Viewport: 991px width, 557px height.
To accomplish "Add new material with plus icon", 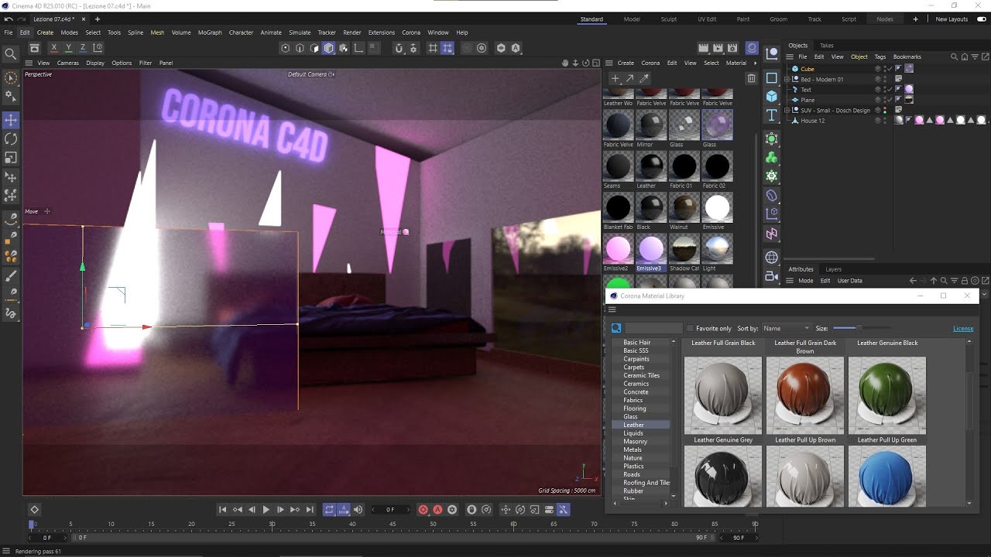I will click(x=616, y=78).
